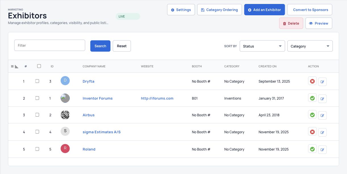Viewport: 347px width, 174px height.
Task: Click the edit icon for Dryfta
Action: click(322, 82)
